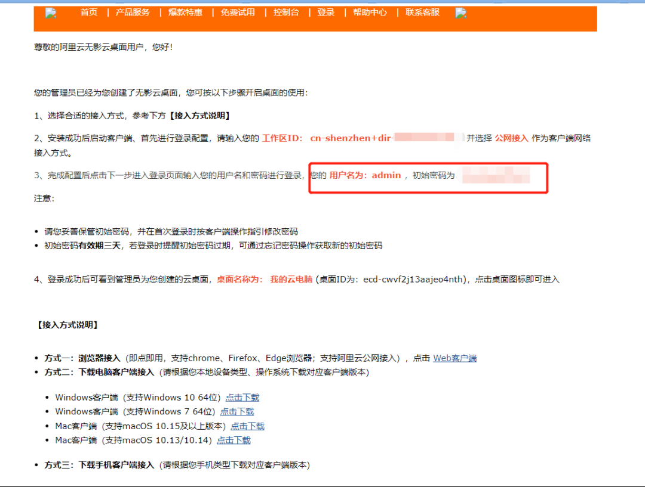Download macOS 10.15 client via 点击下载

coord(247,426)
